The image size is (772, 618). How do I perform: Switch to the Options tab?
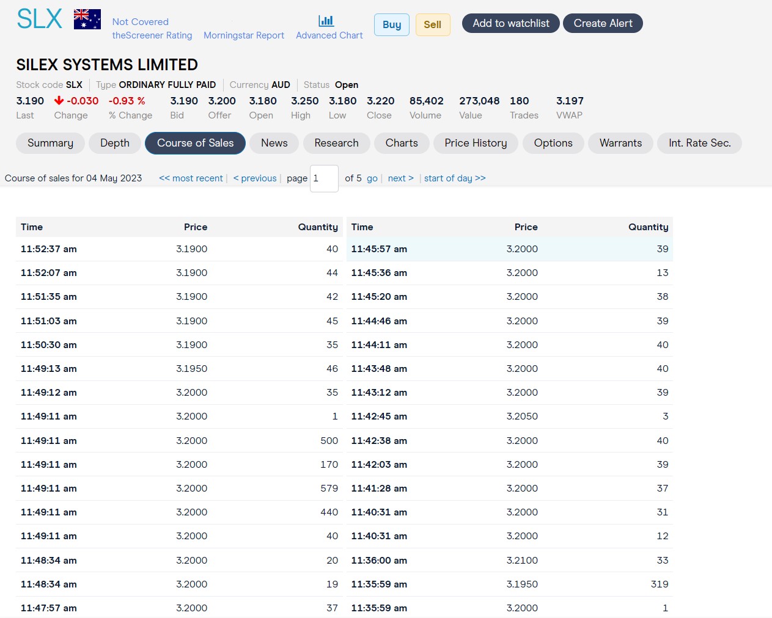pos(553,143)
